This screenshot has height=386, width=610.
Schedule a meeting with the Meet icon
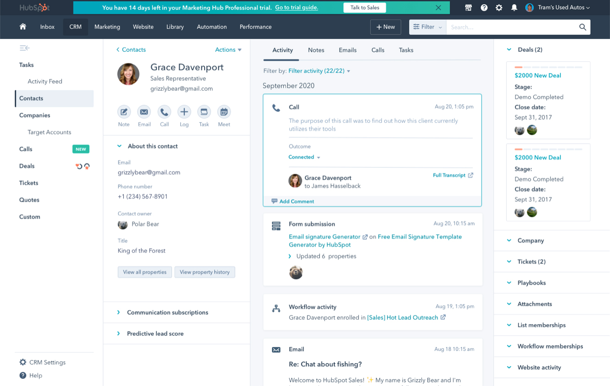coord(224,112)
